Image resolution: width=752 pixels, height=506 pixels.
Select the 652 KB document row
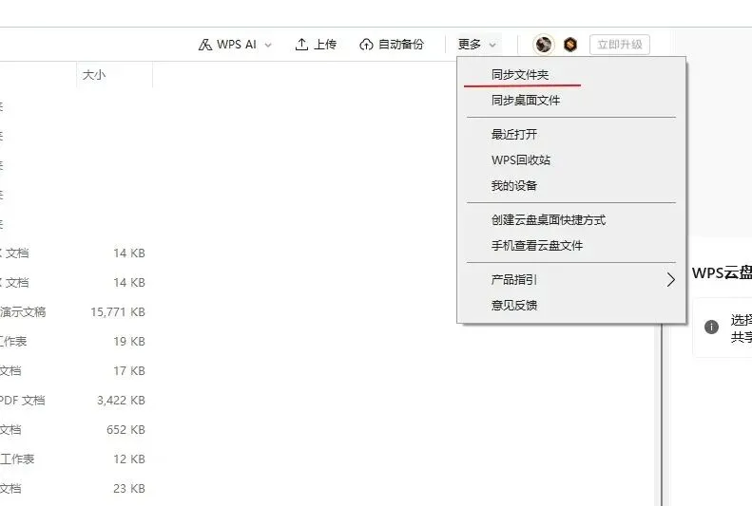point(74,430)
